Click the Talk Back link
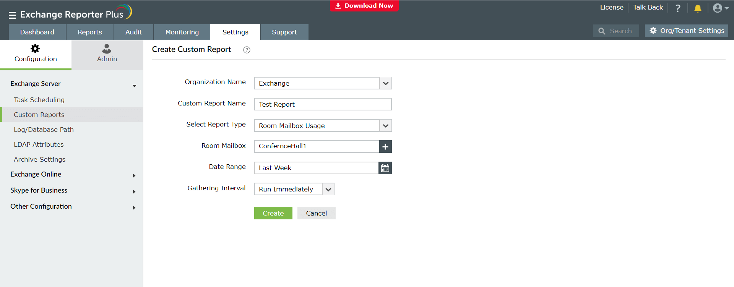734x287 pixels. [648, 7]
